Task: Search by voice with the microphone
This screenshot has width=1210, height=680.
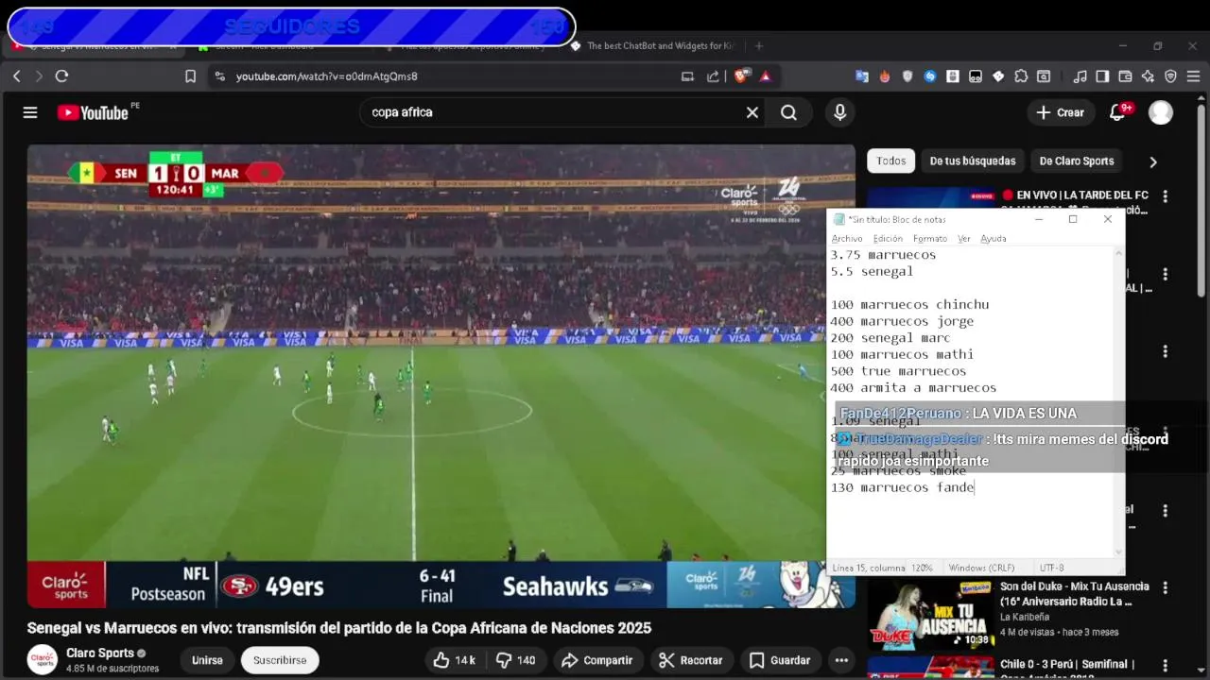Action: (839, 112)
